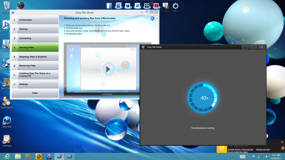Close the dark Easy File Share window
Image resolution: width=285 pixels, height=160 pixels.
262,47
